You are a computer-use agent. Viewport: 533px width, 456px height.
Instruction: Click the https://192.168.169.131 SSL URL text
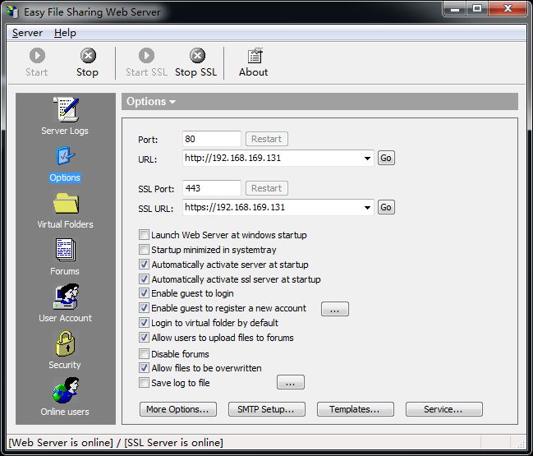(x=235, y=207)
